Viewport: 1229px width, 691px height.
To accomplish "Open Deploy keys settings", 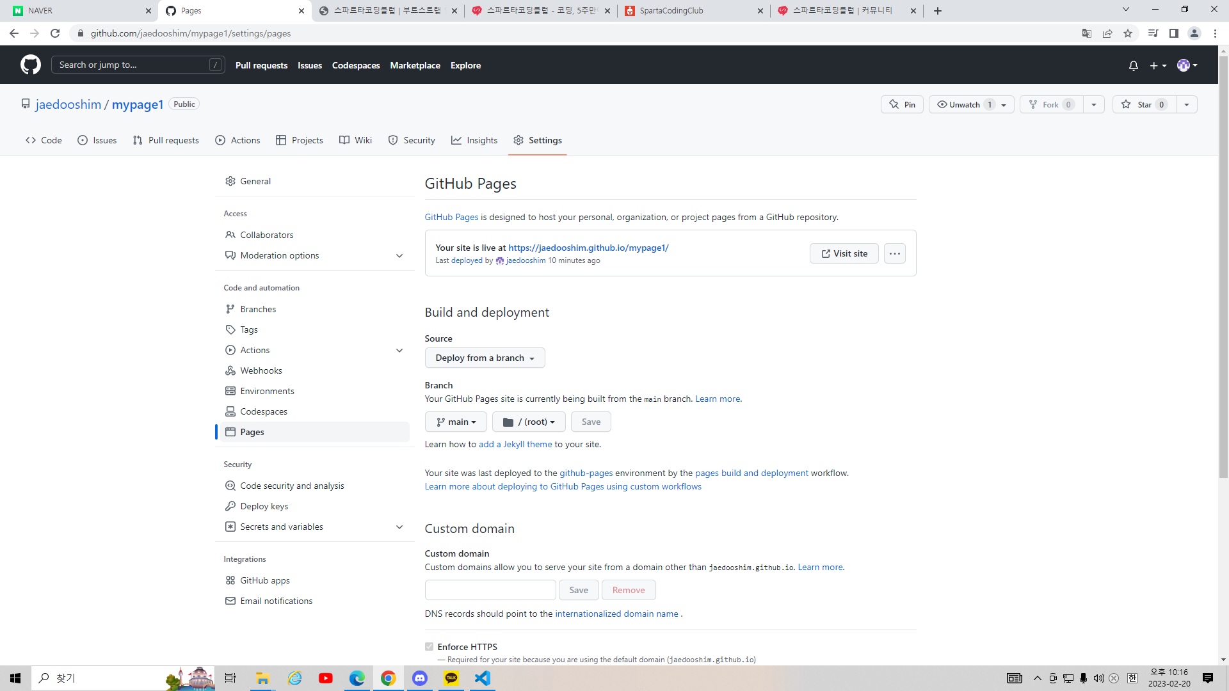I will pos(314,506).
